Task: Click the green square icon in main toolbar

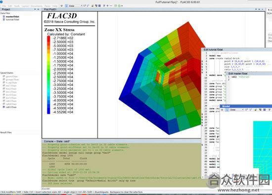Action: 116,6
